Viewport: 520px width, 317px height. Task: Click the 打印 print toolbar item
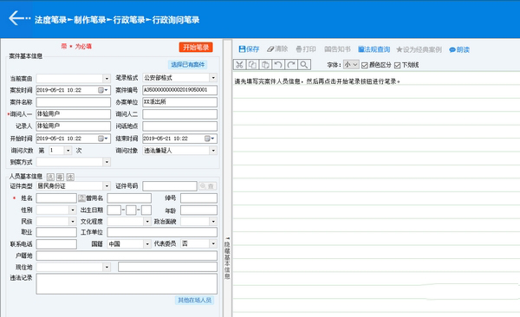306,49
